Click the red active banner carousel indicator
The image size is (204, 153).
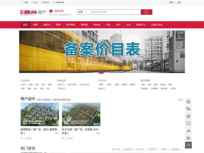click(x=101, y=73)
